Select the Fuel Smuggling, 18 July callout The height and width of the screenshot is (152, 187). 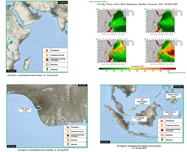point(139,119)
